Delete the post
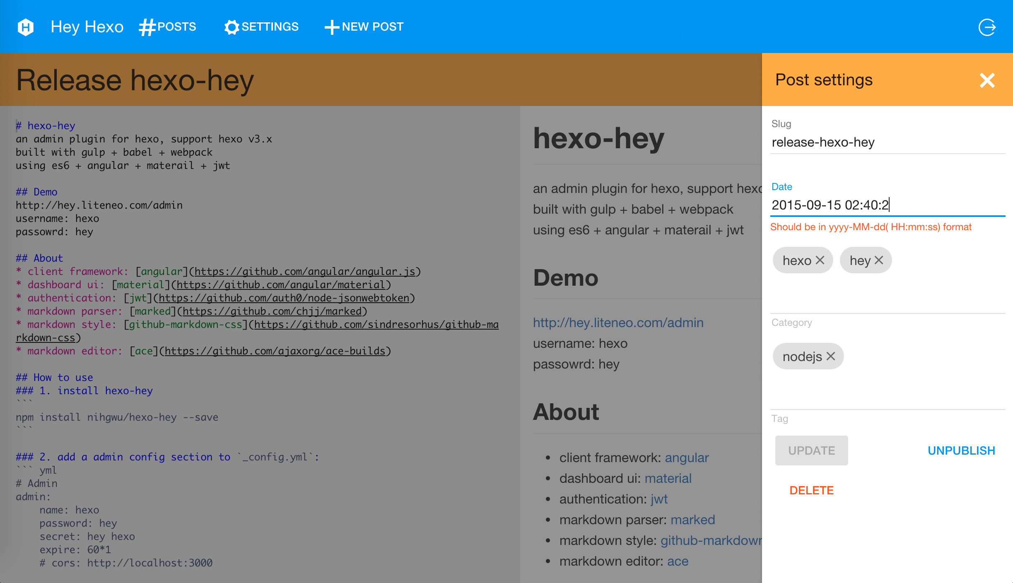This screenshot has height=583, width=1013. pyautogui.click(x=811, y=490)
